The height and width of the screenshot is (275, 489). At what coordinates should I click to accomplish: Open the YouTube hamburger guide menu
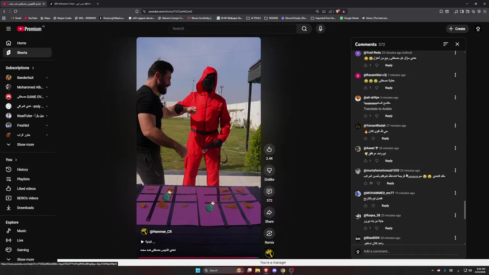click(x=8, y=29)
